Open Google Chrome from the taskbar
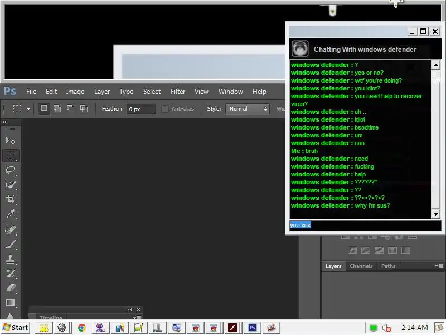Screen dimensions: 446x335 81,328
